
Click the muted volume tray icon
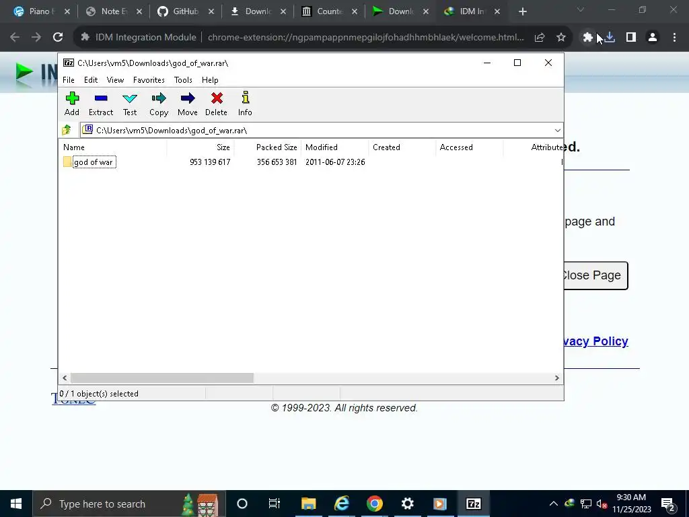[602, 504]
